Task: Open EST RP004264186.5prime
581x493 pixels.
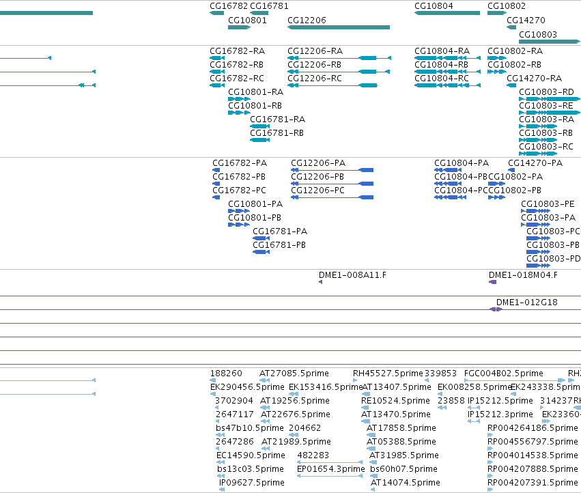Action: (533, 428)
